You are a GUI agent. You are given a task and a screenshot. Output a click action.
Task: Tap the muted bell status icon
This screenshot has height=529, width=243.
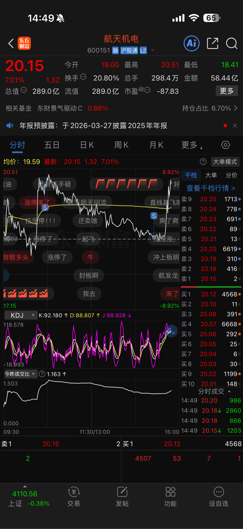coord(60,18)
